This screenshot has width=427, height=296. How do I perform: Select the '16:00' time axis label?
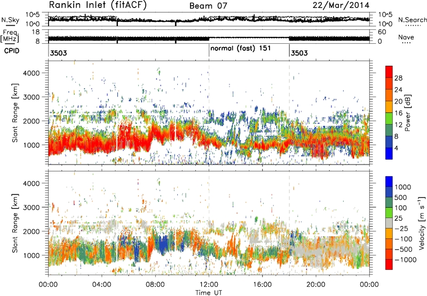point(262,285)
